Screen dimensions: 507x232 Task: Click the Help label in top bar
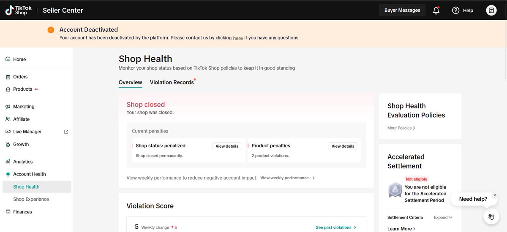pyautogui.click(x=468, y=11)
